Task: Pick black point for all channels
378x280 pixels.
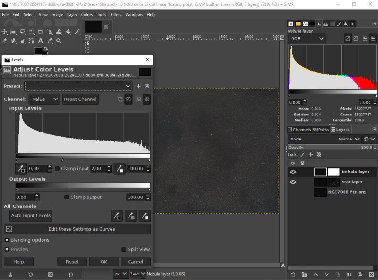Action: (x=117, y=216)
